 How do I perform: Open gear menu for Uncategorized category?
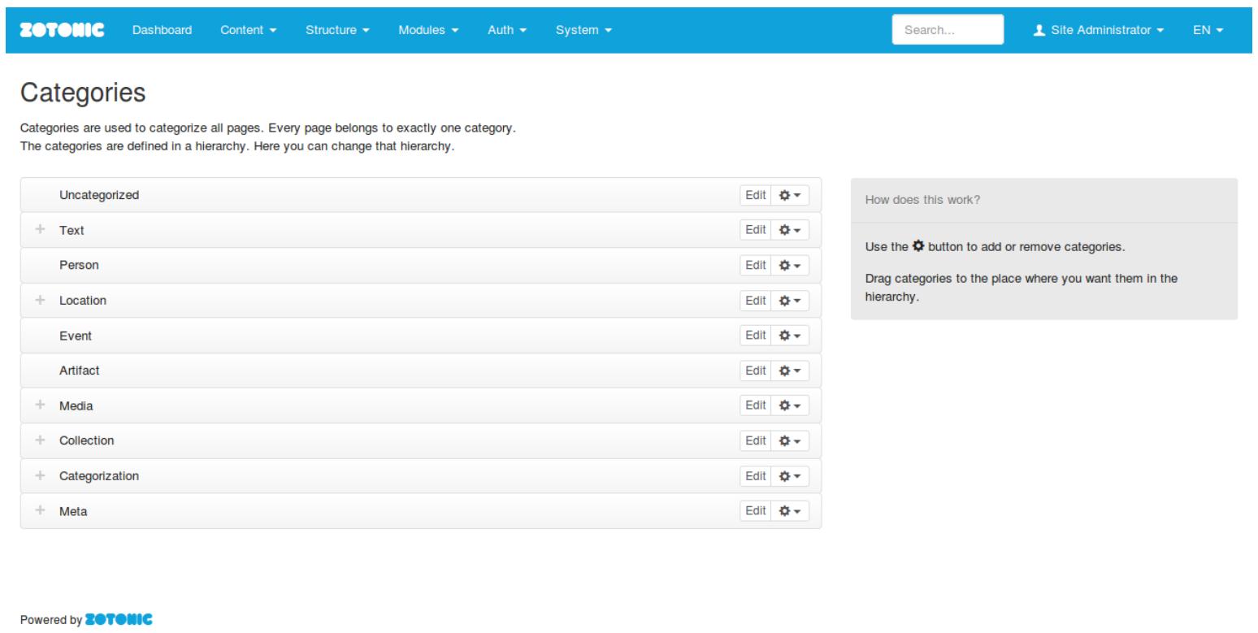(790, 195)
